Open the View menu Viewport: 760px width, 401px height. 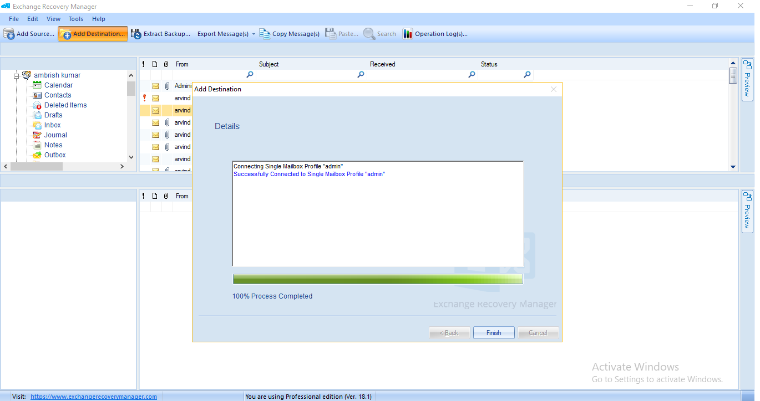click(x=54, y=19)
